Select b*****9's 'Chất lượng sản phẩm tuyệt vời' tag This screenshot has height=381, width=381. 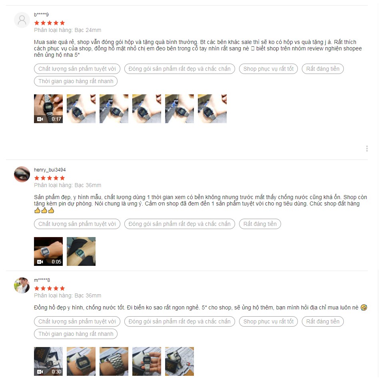click(x=77, y=69)
